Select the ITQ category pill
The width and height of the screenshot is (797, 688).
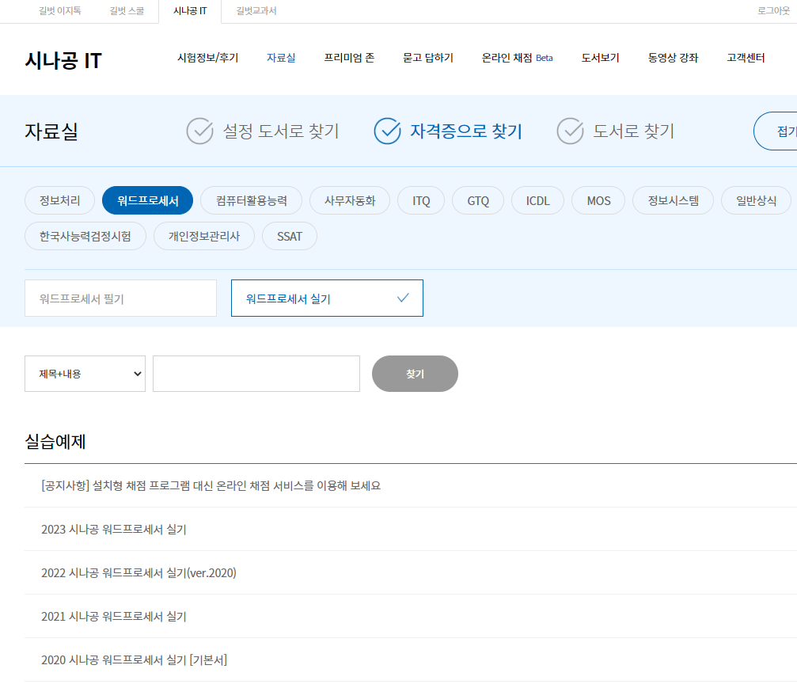coord(421,200)
